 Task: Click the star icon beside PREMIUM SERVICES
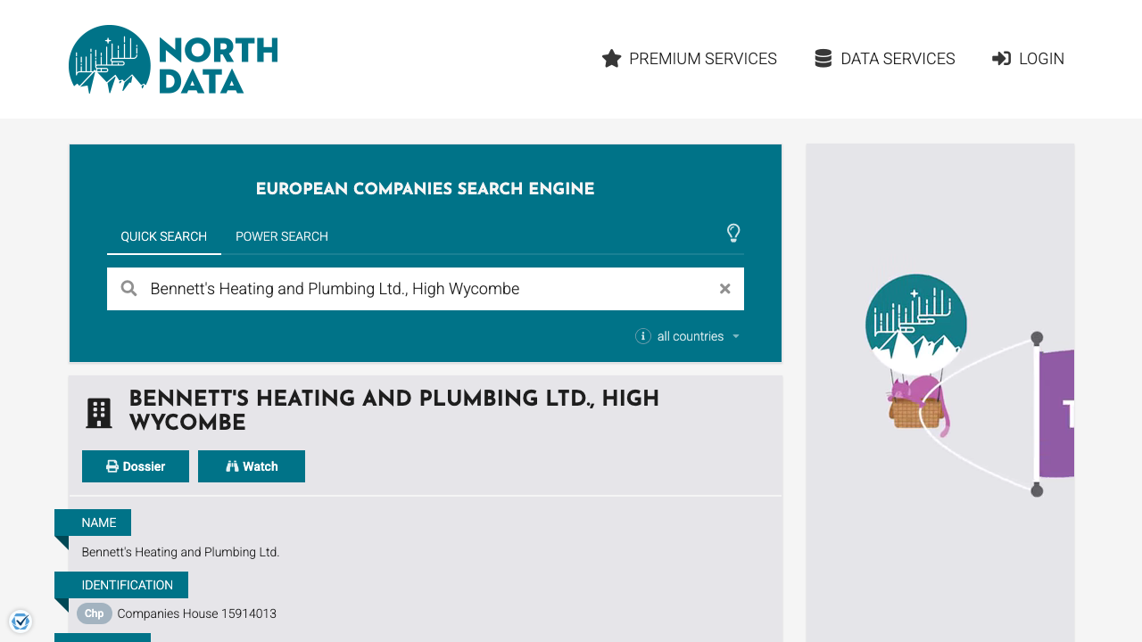(611, 58)
